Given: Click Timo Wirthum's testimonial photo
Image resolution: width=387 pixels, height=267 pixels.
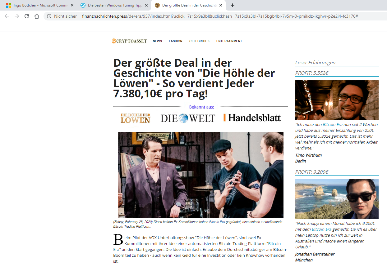Looking at the screenshot, I should (337, 100).
